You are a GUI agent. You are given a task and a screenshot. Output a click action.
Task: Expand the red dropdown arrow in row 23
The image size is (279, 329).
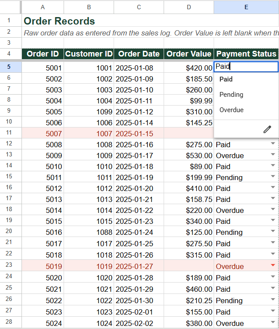(x=273, y=265)
